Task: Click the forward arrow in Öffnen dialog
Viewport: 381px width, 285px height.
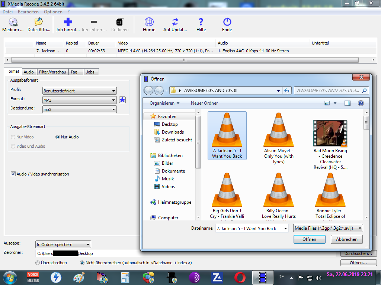Action: [x=159, y=91]
